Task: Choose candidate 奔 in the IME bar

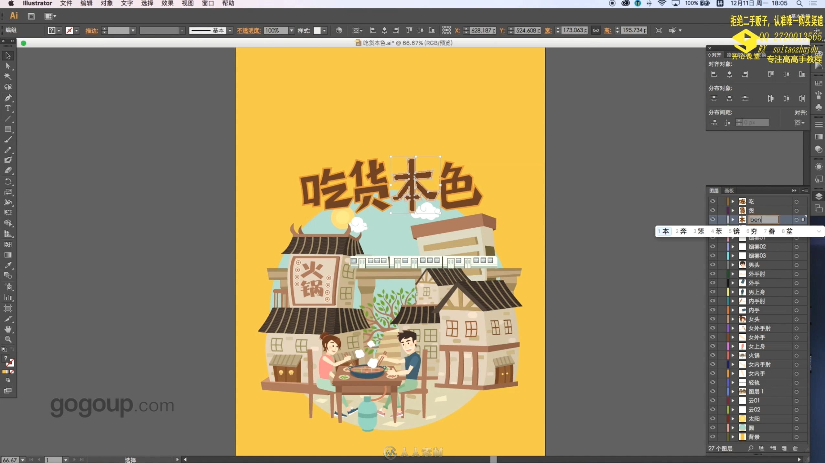Action: pos(681,231)
